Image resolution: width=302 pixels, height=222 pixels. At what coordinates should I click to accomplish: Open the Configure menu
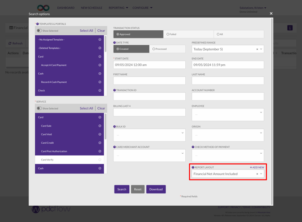coord(142,8)
